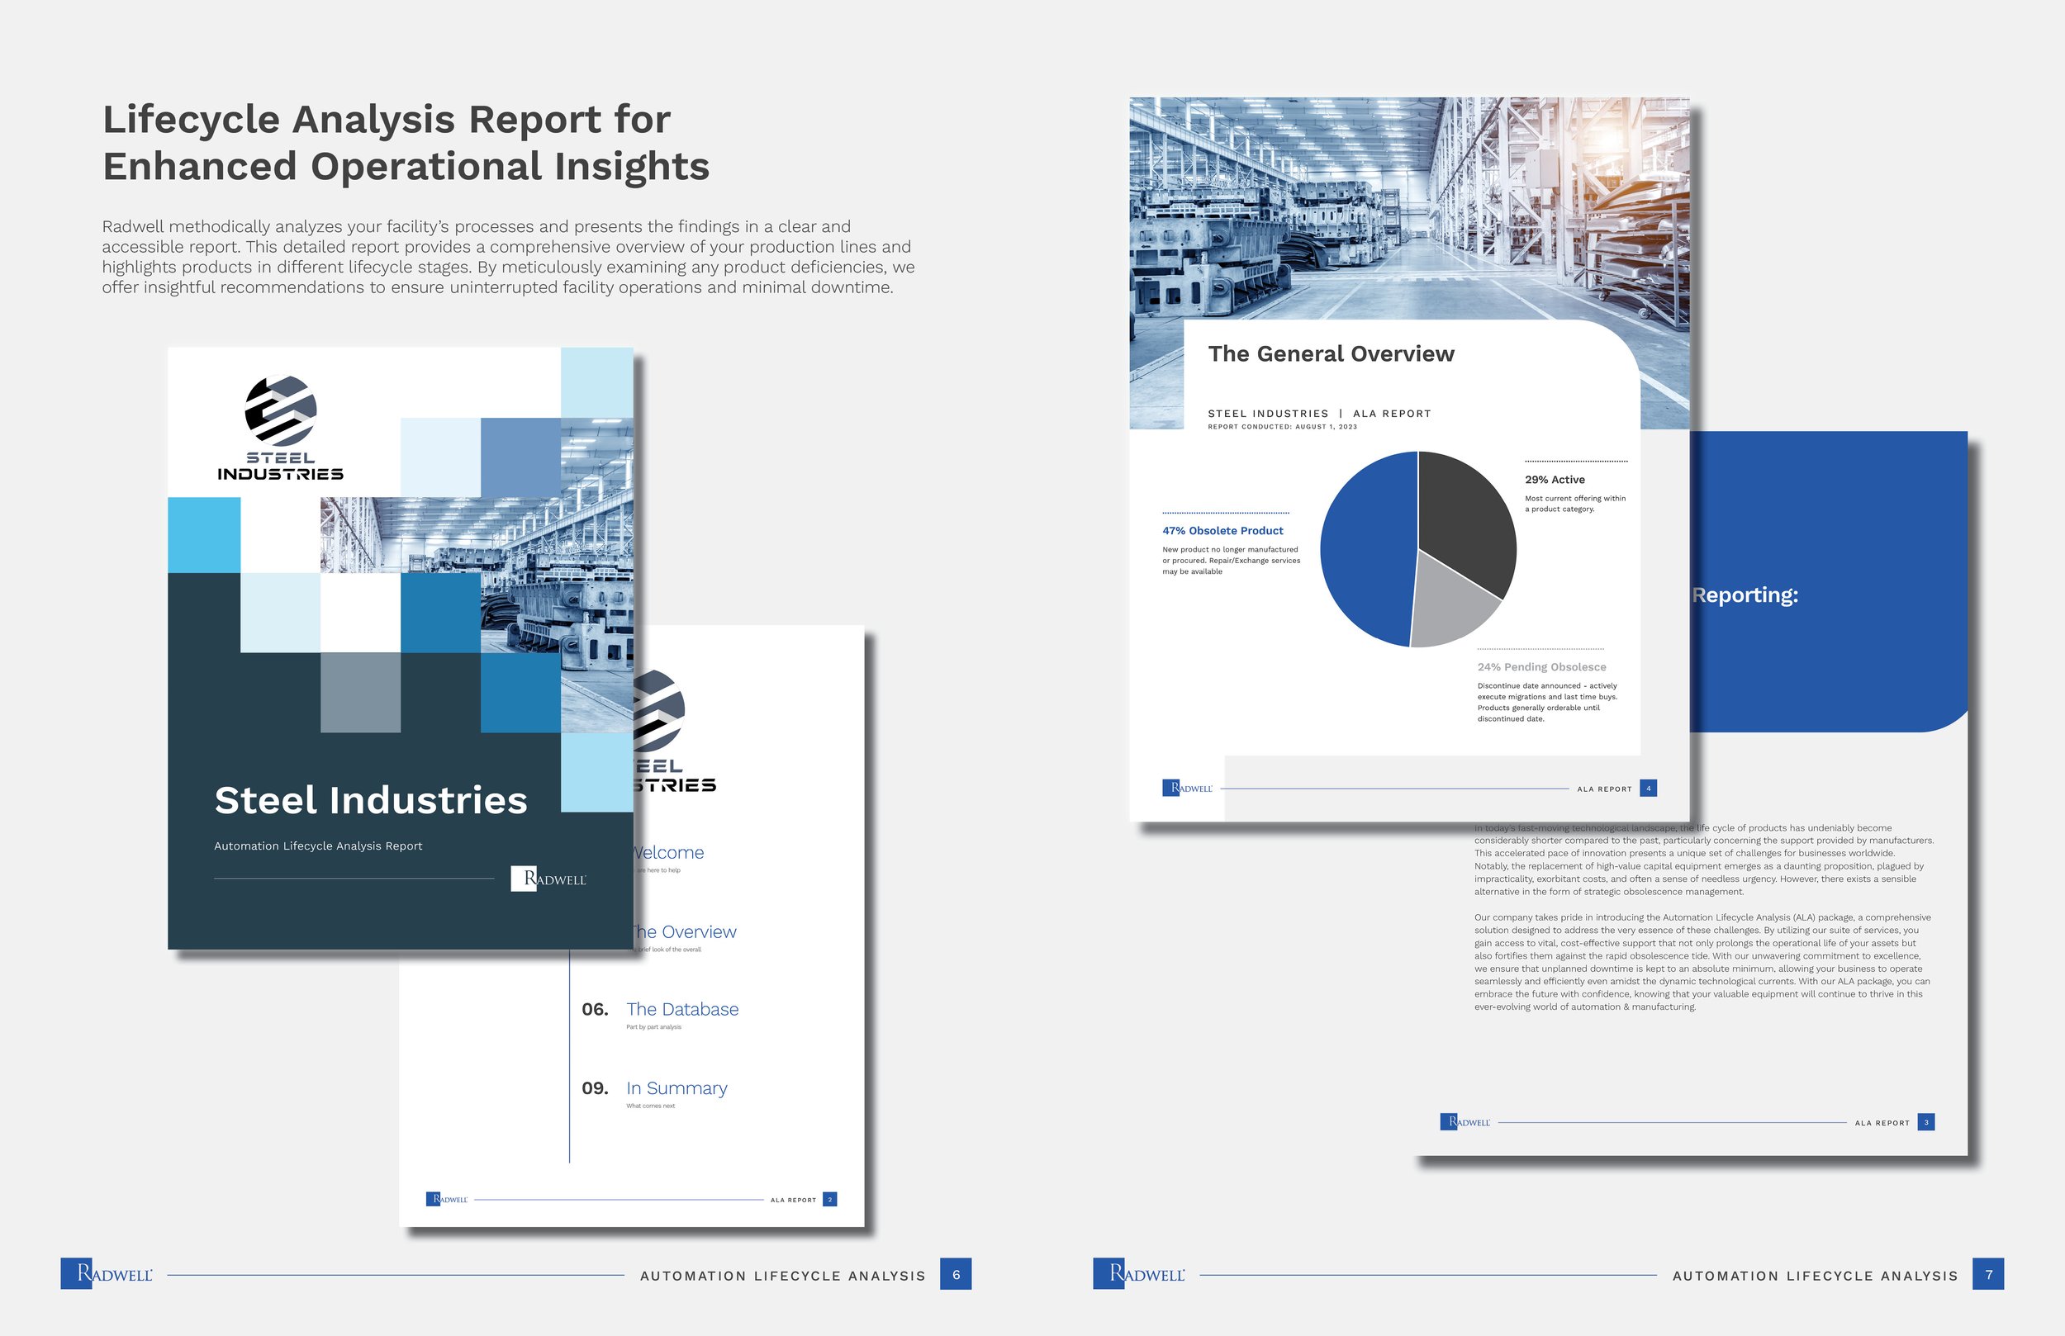Screen dimensions: 2065x1336
Task: Click 'STEEL INDUSTRIES | ALA REPORT' header line
Action: [1319, 414]
